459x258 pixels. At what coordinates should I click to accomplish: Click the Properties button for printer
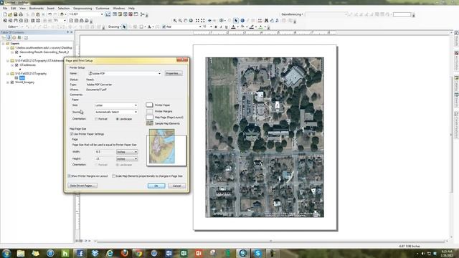tap(174, 73)
